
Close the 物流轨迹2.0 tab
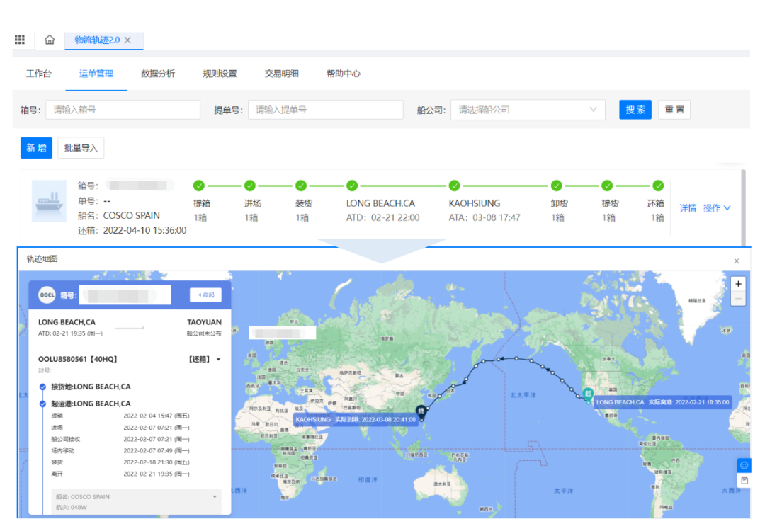pyautogui.click(x=127, y=40)
